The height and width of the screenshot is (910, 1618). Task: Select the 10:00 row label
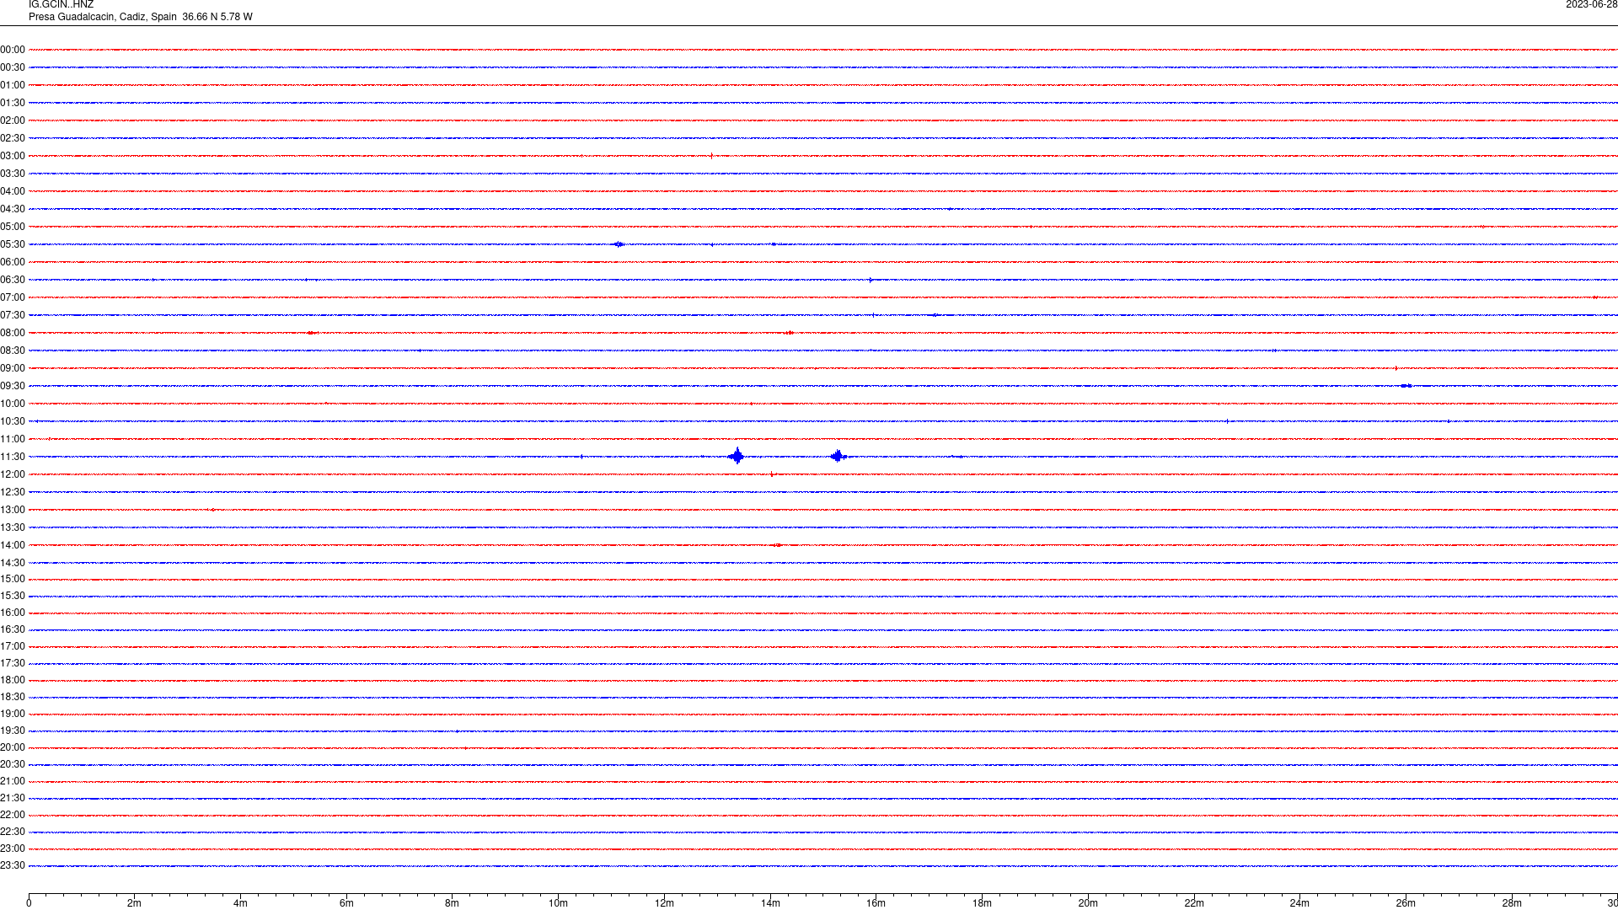point(13,404)
